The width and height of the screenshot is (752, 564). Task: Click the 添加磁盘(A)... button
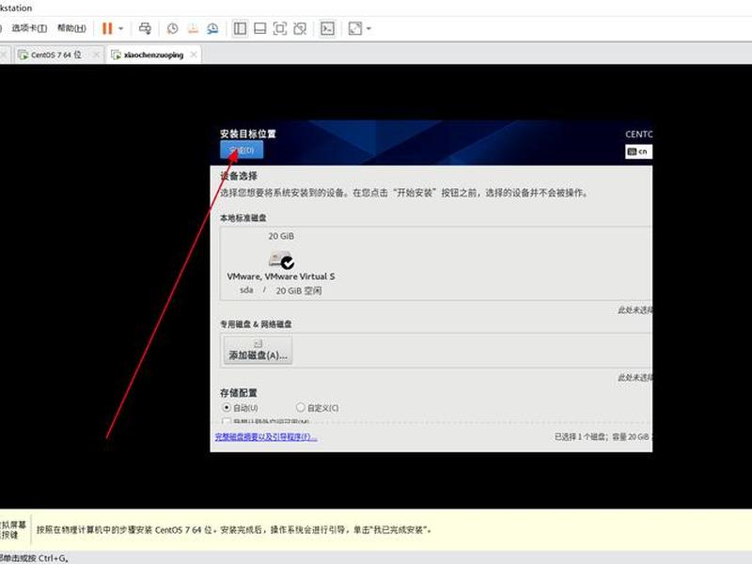pyautogui.click(x=258, y=350)
